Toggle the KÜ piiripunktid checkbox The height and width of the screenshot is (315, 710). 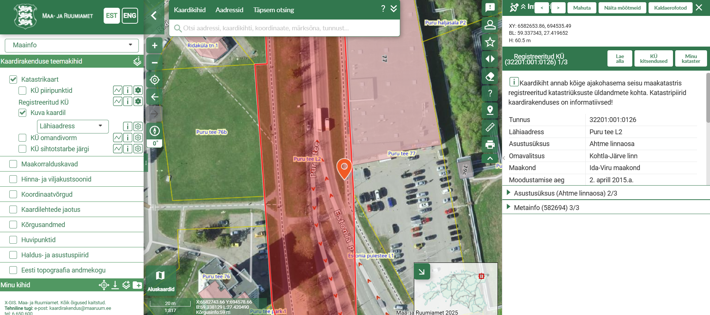click(23, 91)
